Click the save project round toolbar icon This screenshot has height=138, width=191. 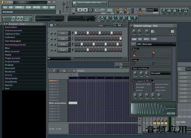pyautogui.click(x=107, y=18)
